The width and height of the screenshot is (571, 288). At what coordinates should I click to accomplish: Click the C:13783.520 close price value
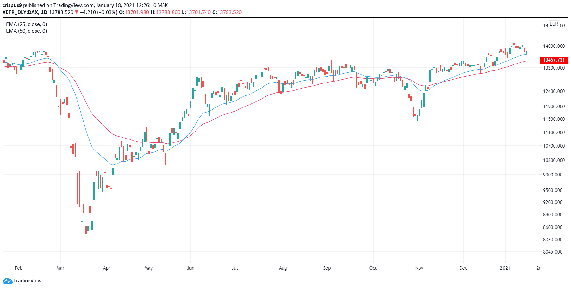pyautogui.click(x=227, y=12)
